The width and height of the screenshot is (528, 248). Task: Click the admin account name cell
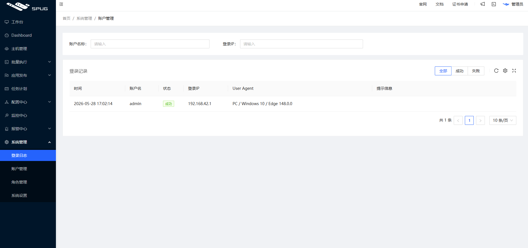click(x=135, y=104)
